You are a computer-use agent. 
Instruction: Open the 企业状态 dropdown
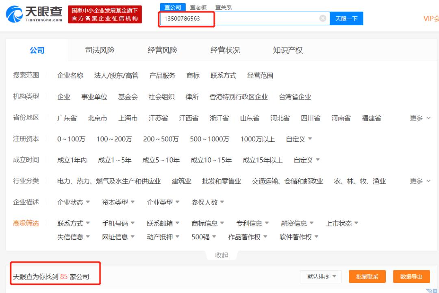(74, 202)
